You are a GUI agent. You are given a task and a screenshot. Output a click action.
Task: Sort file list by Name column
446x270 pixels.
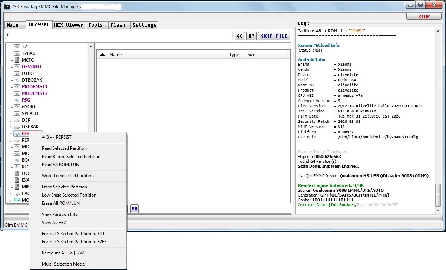tap(116, 55)
